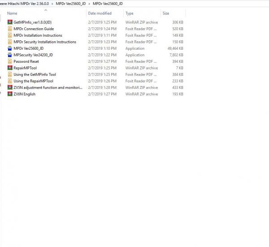Viewport: 269px width, 247px height.
Task: Click the 433 KB size value
Action: tap(178, 87)
